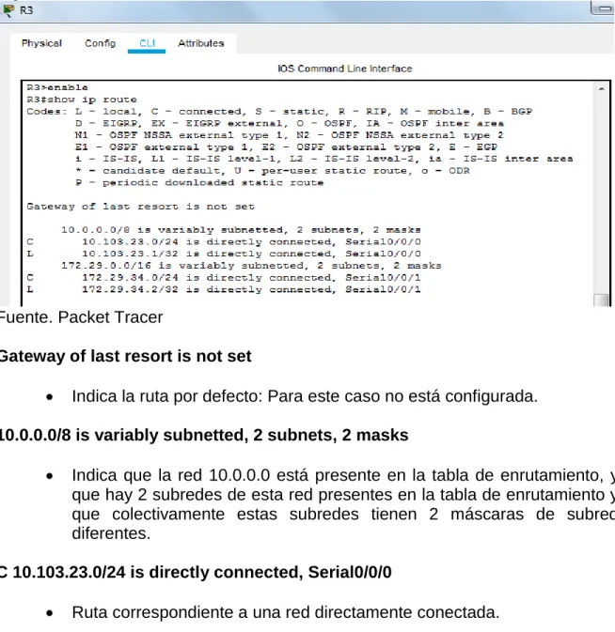
Task: Click route entry 10.103.23.0/24 in terminal
Action: 224,242
